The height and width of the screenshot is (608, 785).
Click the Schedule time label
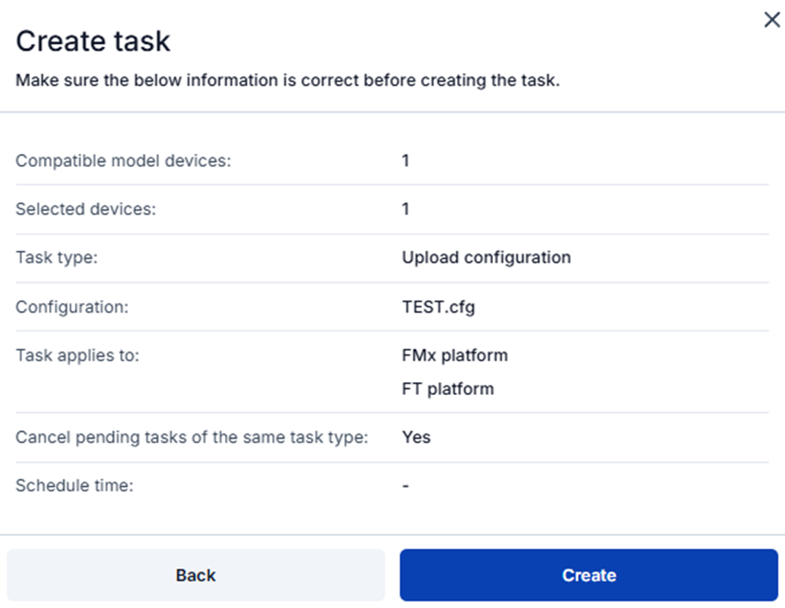click(x=75, y=486)
